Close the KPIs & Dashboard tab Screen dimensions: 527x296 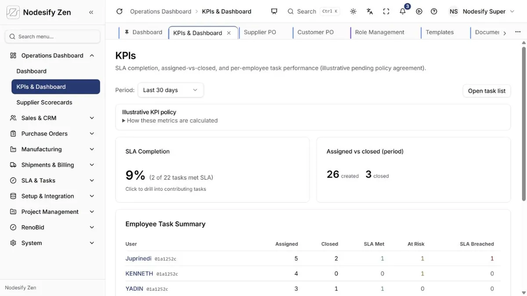tap(229, 33)
